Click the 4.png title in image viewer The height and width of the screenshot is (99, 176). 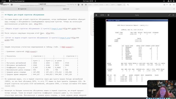[x=137, y=15]
